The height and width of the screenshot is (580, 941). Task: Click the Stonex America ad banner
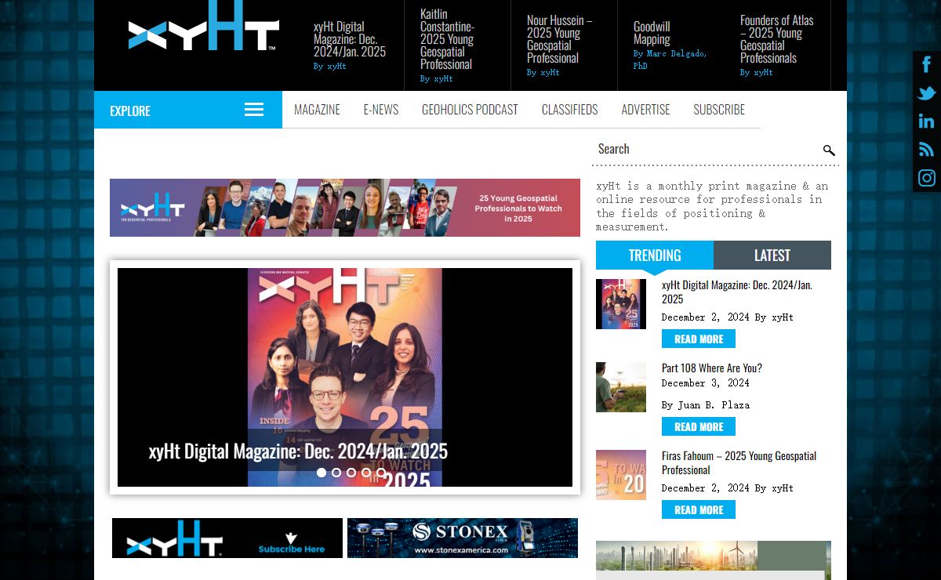point(463,538)
